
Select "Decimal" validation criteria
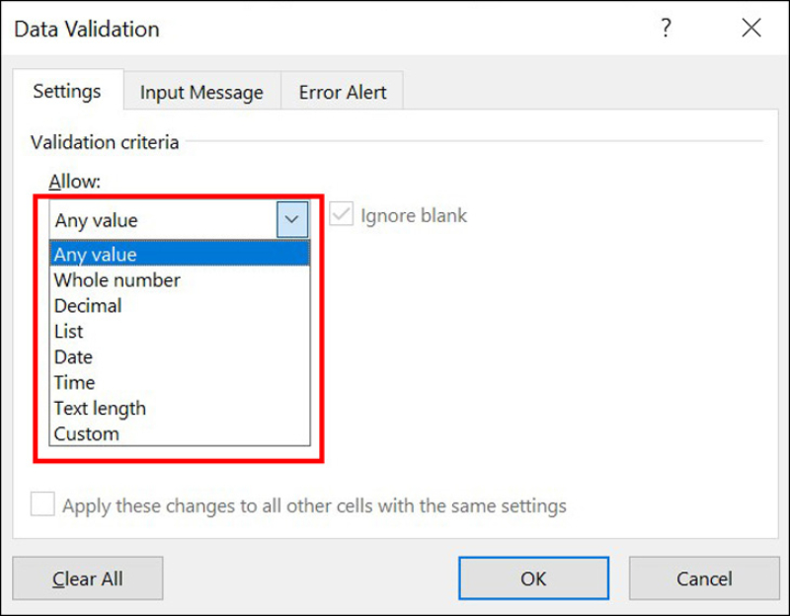point(88,306)
